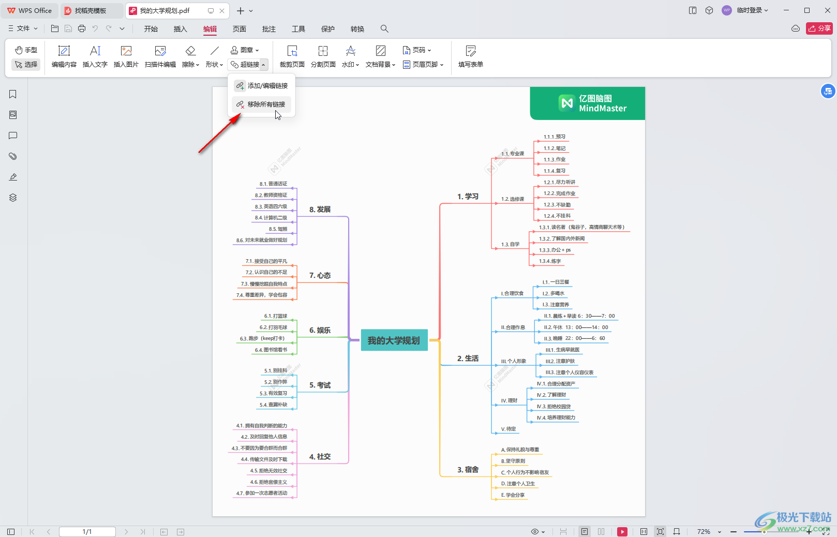Switch to the 保护 ribbon tab
Viewport: 837px width, 537px height.
328,29
